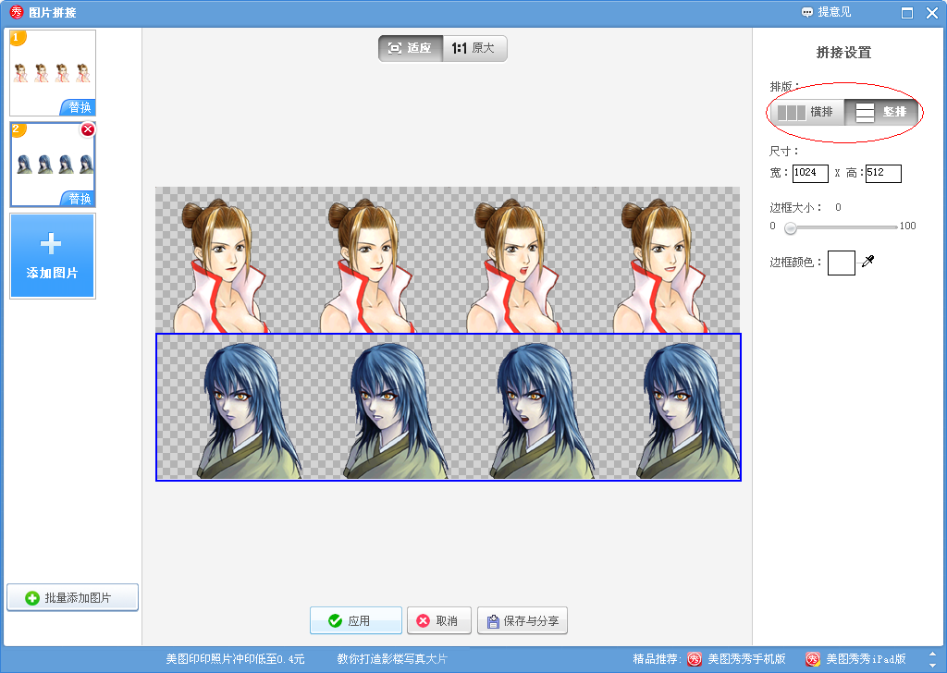Remove image 2 with its red X
The width and height of the screenshot is (947, 673).
point(88,129)
